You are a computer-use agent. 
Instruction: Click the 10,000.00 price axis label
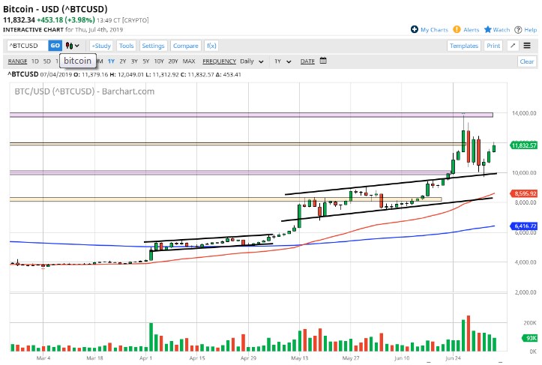click(524, 172)
